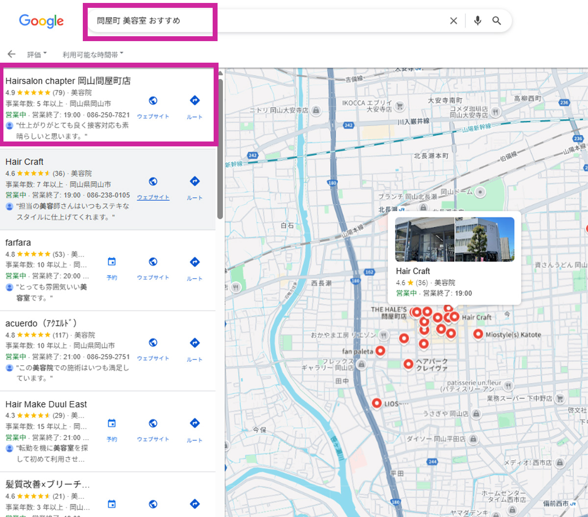Clear the search box with the X icon
588x517 pixels.
[x=453, y=21]
